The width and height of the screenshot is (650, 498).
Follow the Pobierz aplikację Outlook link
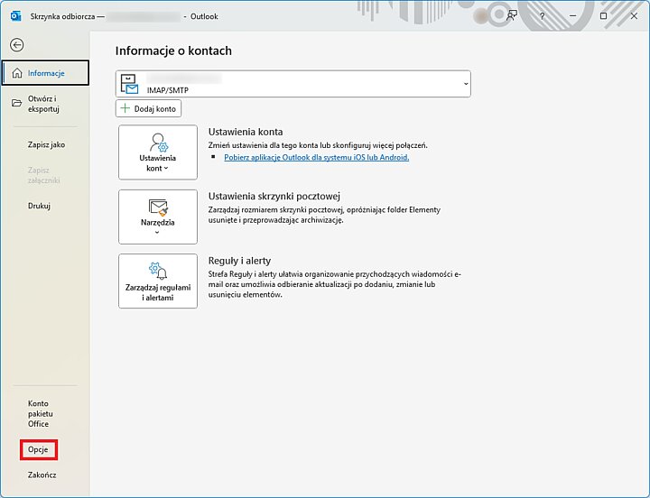(x=317, y=157)
